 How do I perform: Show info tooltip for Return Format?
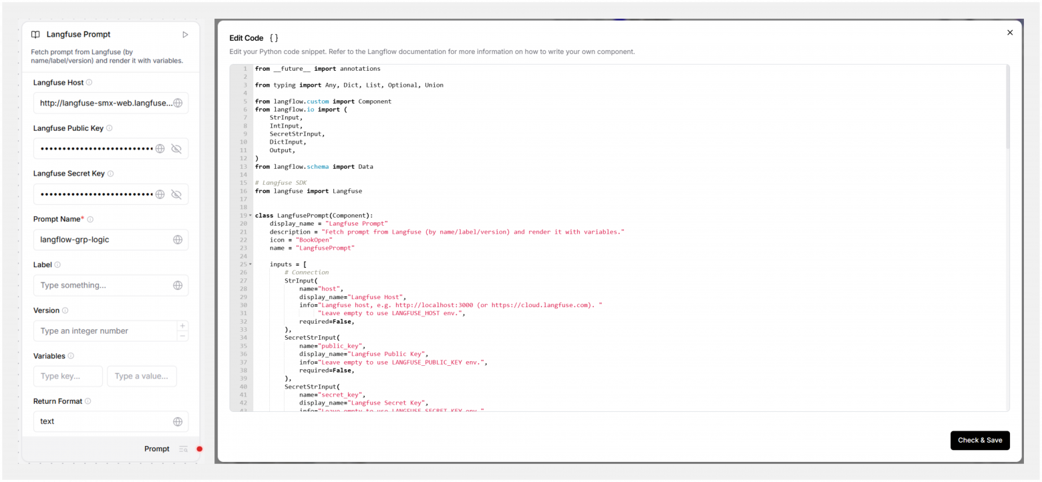tap(88, 401)
